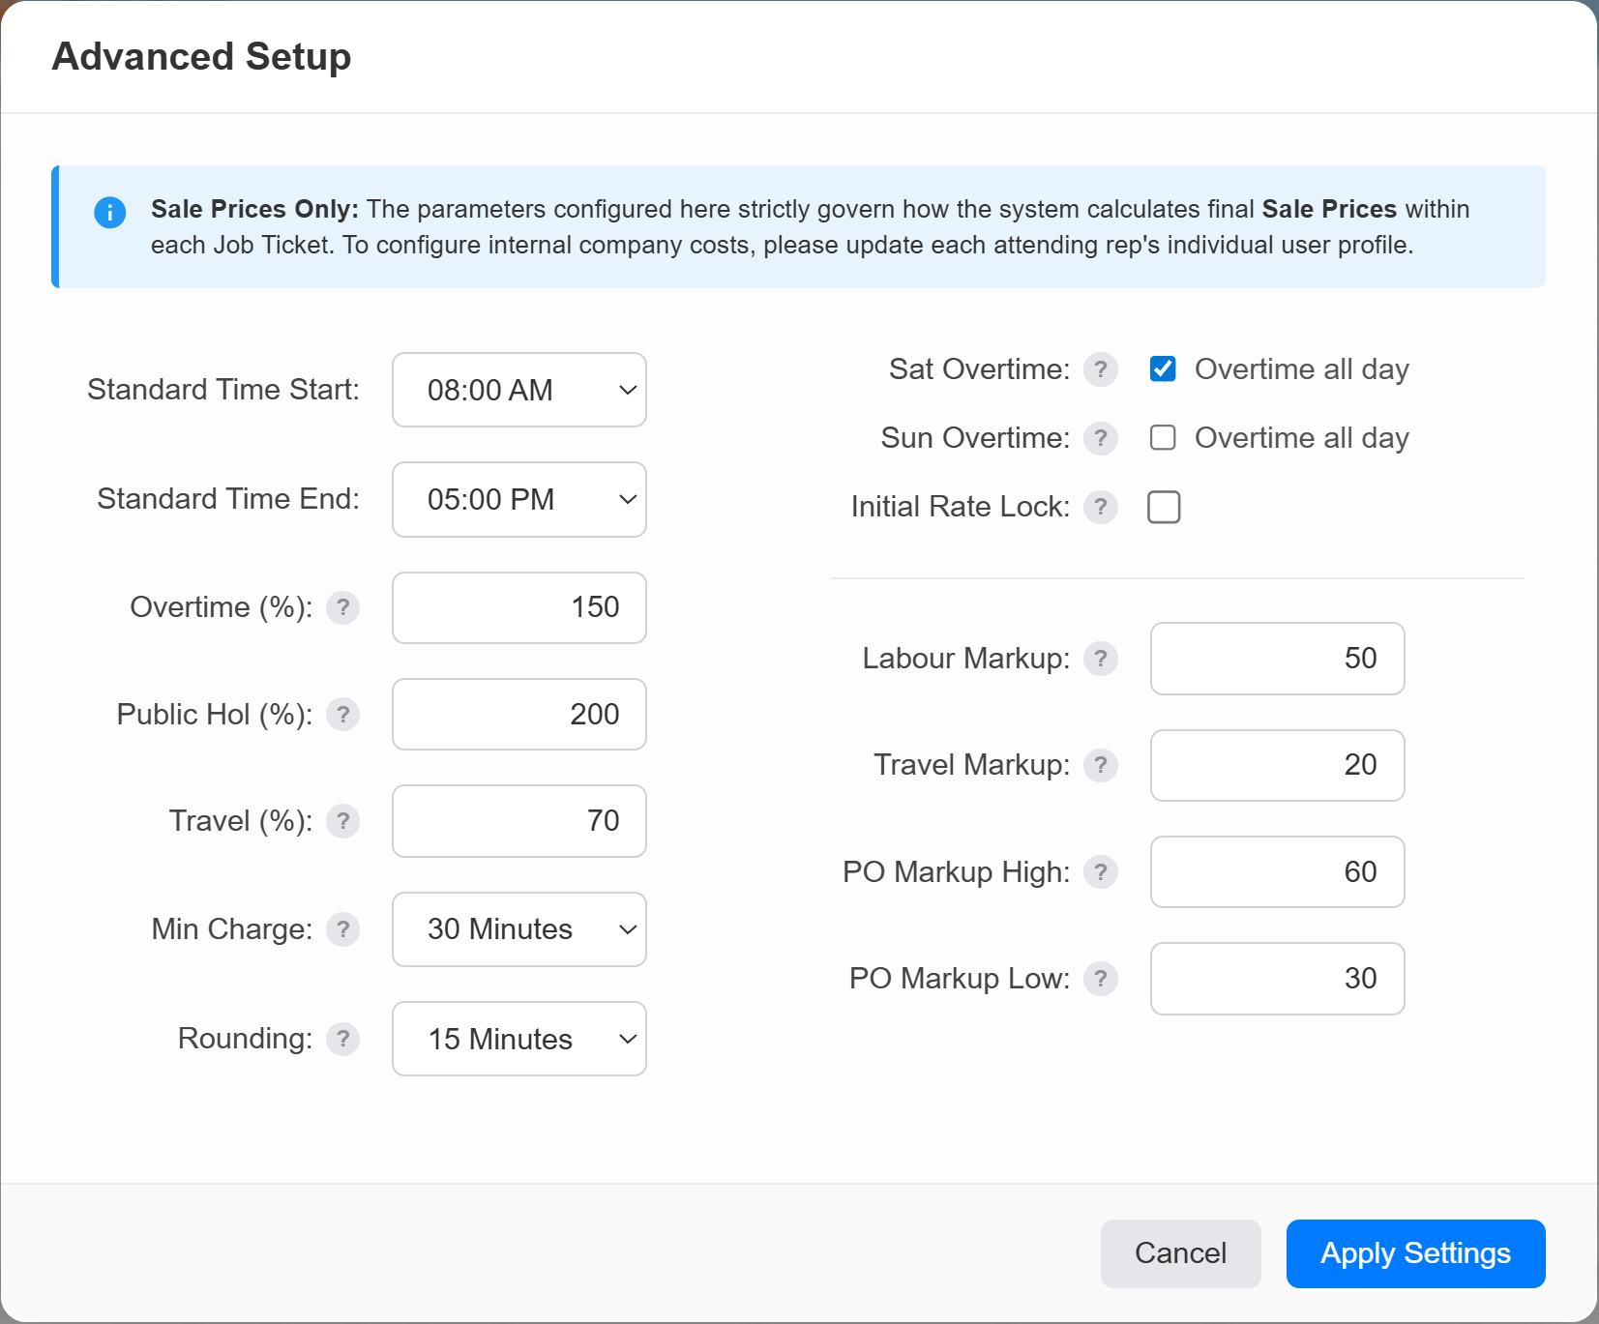Expand the Standard Time End dropdown

point(518,499)
